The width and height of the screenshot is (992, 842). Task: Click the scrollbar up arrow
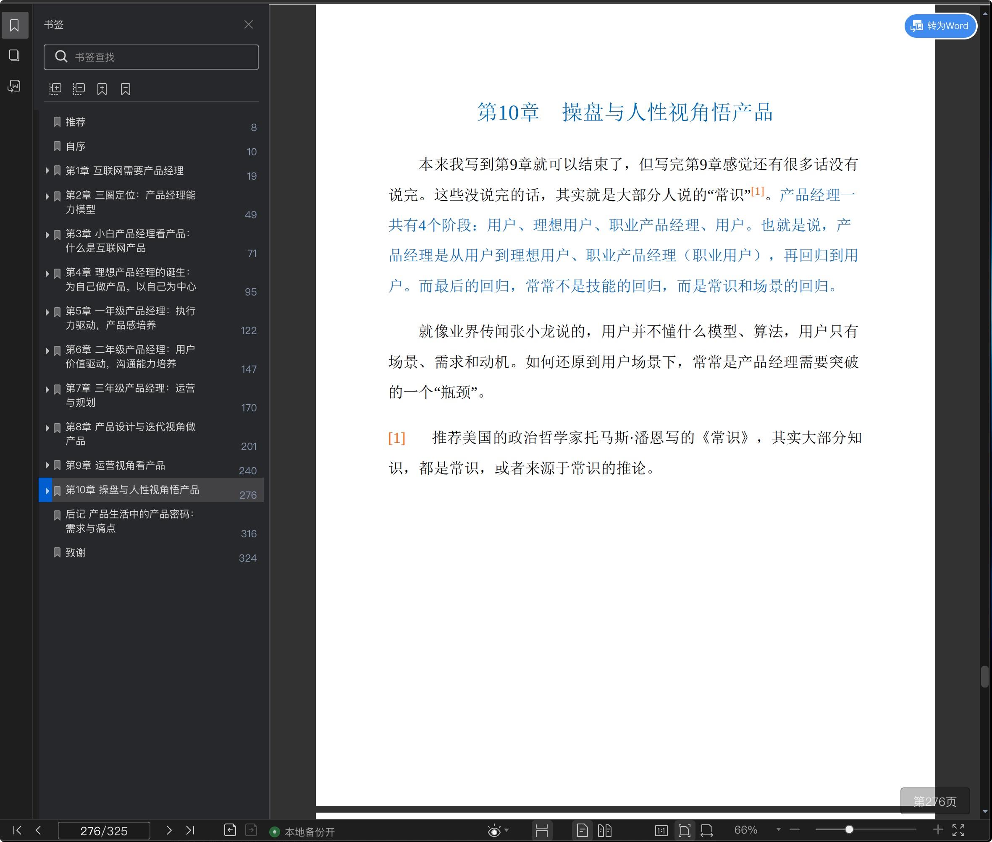tap(985, 14)
